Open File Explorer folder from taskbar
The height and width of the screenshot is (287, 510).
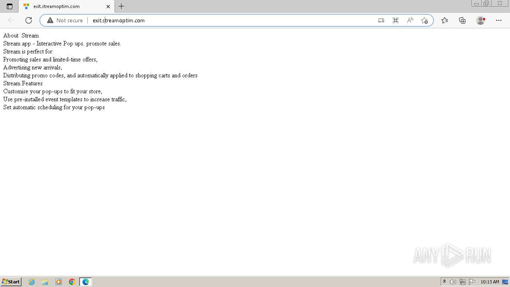pos(45,282)
